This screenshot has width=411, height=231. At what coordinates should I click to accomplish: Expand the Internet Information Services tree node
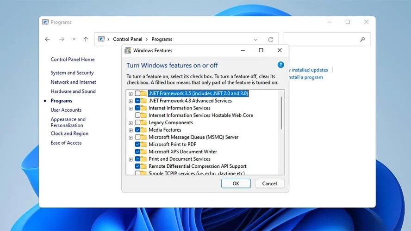click(x=131, y=108)
